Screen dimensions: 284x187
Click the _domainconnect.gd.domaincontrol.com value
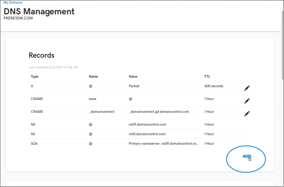tap(159, 112)
